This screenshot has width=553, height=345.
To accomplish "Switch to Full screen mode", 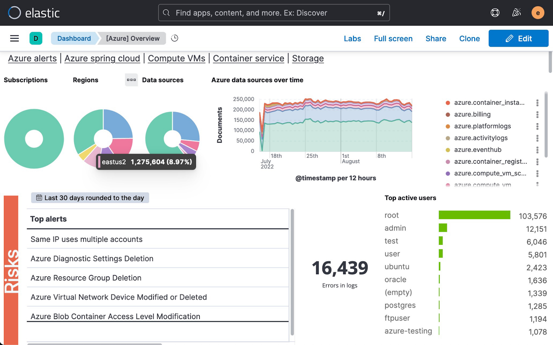I will (x=393, y=38).
